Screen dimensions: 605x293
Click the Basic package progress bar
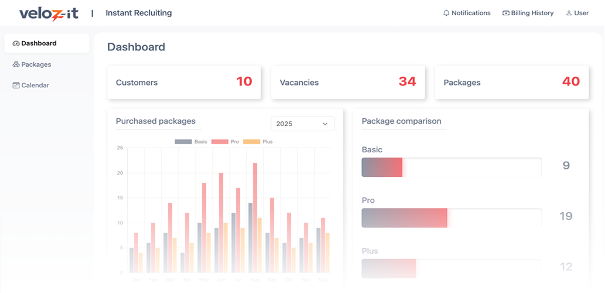click(x=451, y=167)
